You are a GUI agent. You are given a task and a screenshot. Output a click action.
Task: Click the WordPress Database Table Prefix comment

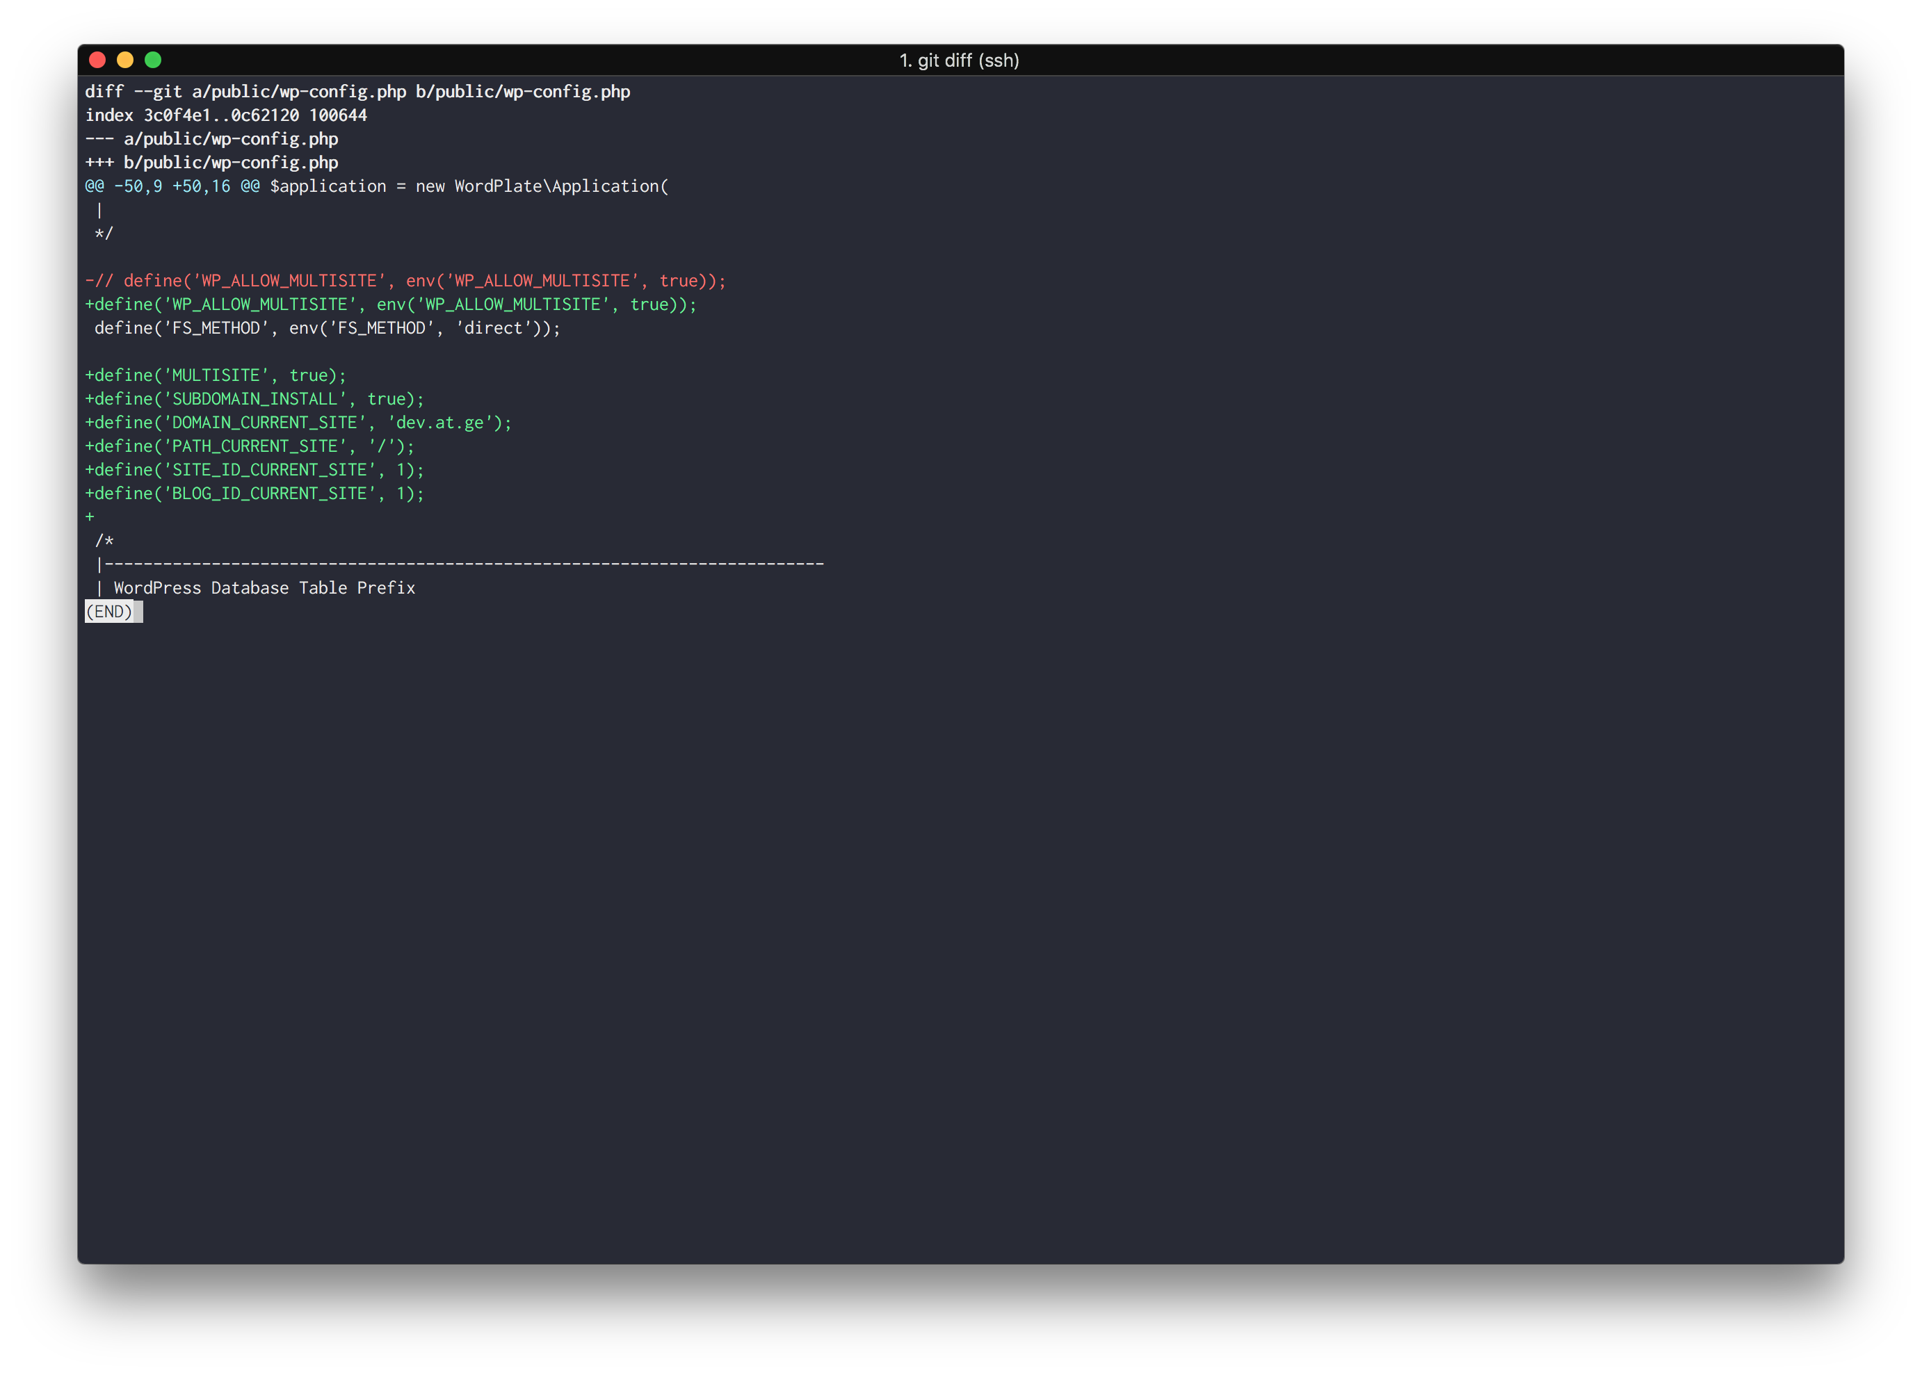coord(264,587)
